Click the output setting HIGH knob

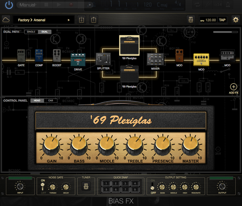pos(185,187)
